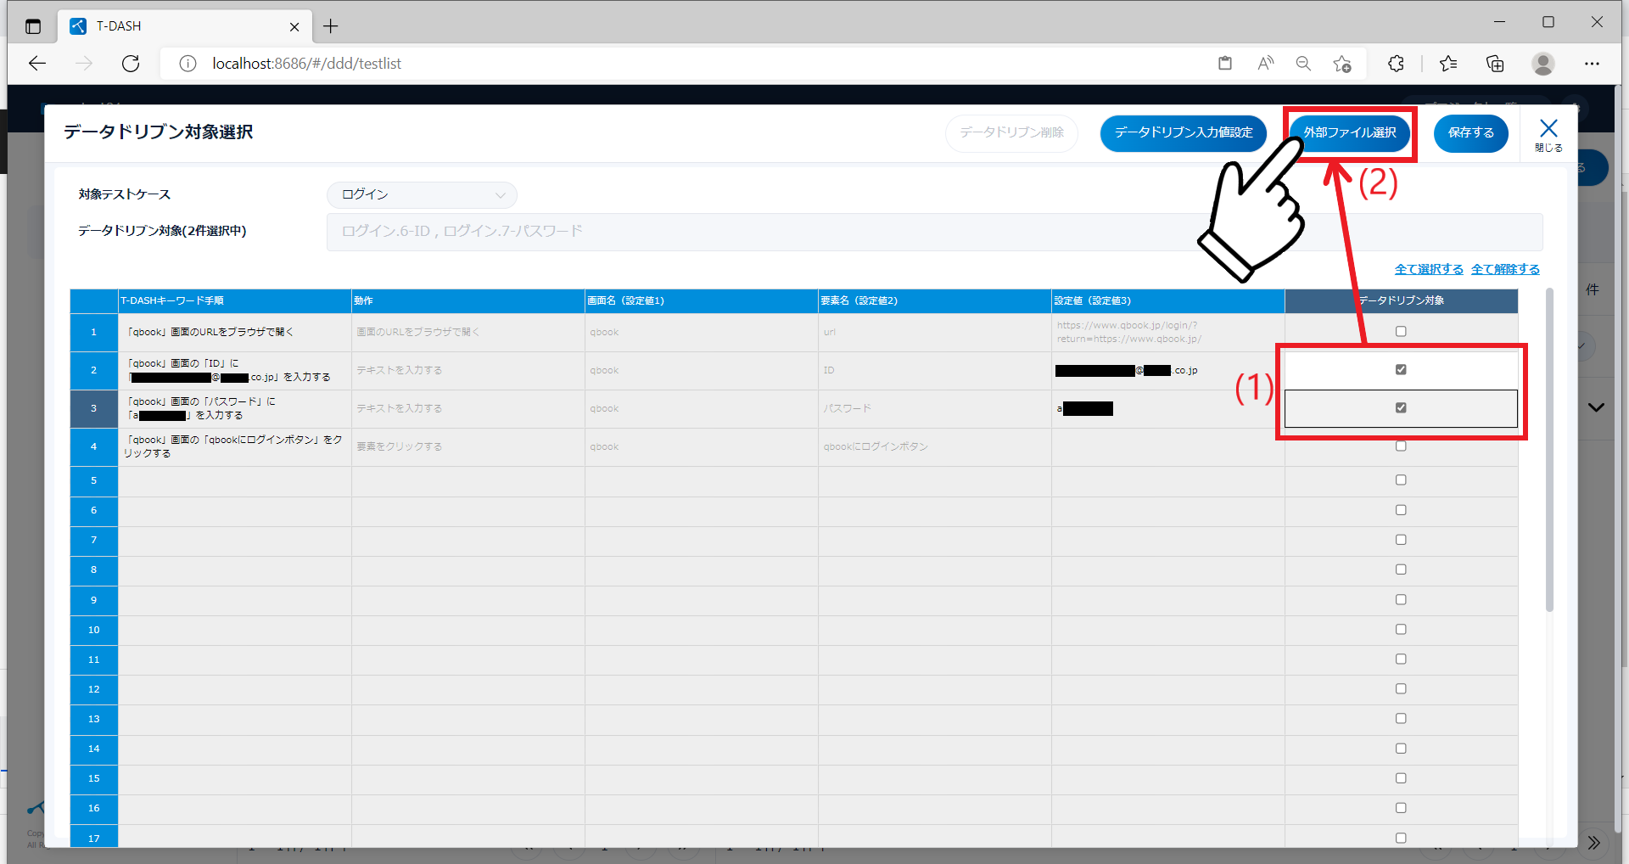This screenshot has width=1629, height=864.
Task: Click the zoom out magnifier icon
Action: pos(1303,64)
